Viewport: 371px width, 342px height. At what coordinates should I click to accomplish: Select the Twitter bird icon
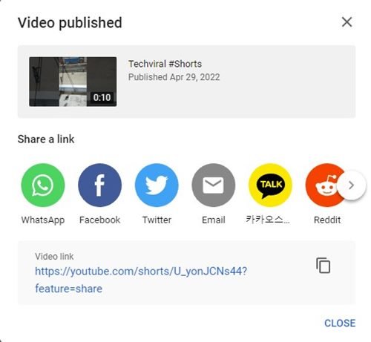tap(157, 185)
